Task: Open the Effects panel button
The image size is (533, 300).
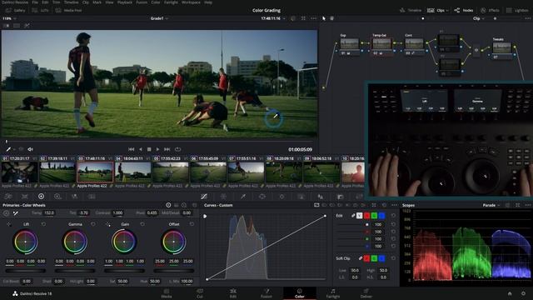Action: pos(490,11)
